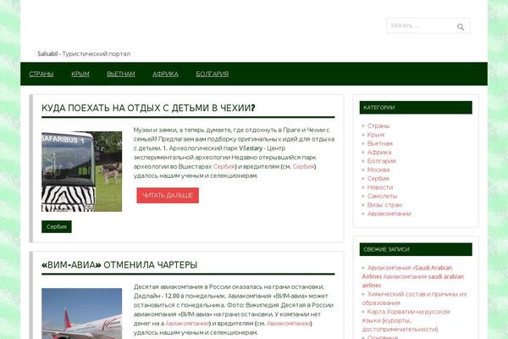Click the search magnifier icon
The height and width of the screenshot is (339, 508).
pos(461,27)
